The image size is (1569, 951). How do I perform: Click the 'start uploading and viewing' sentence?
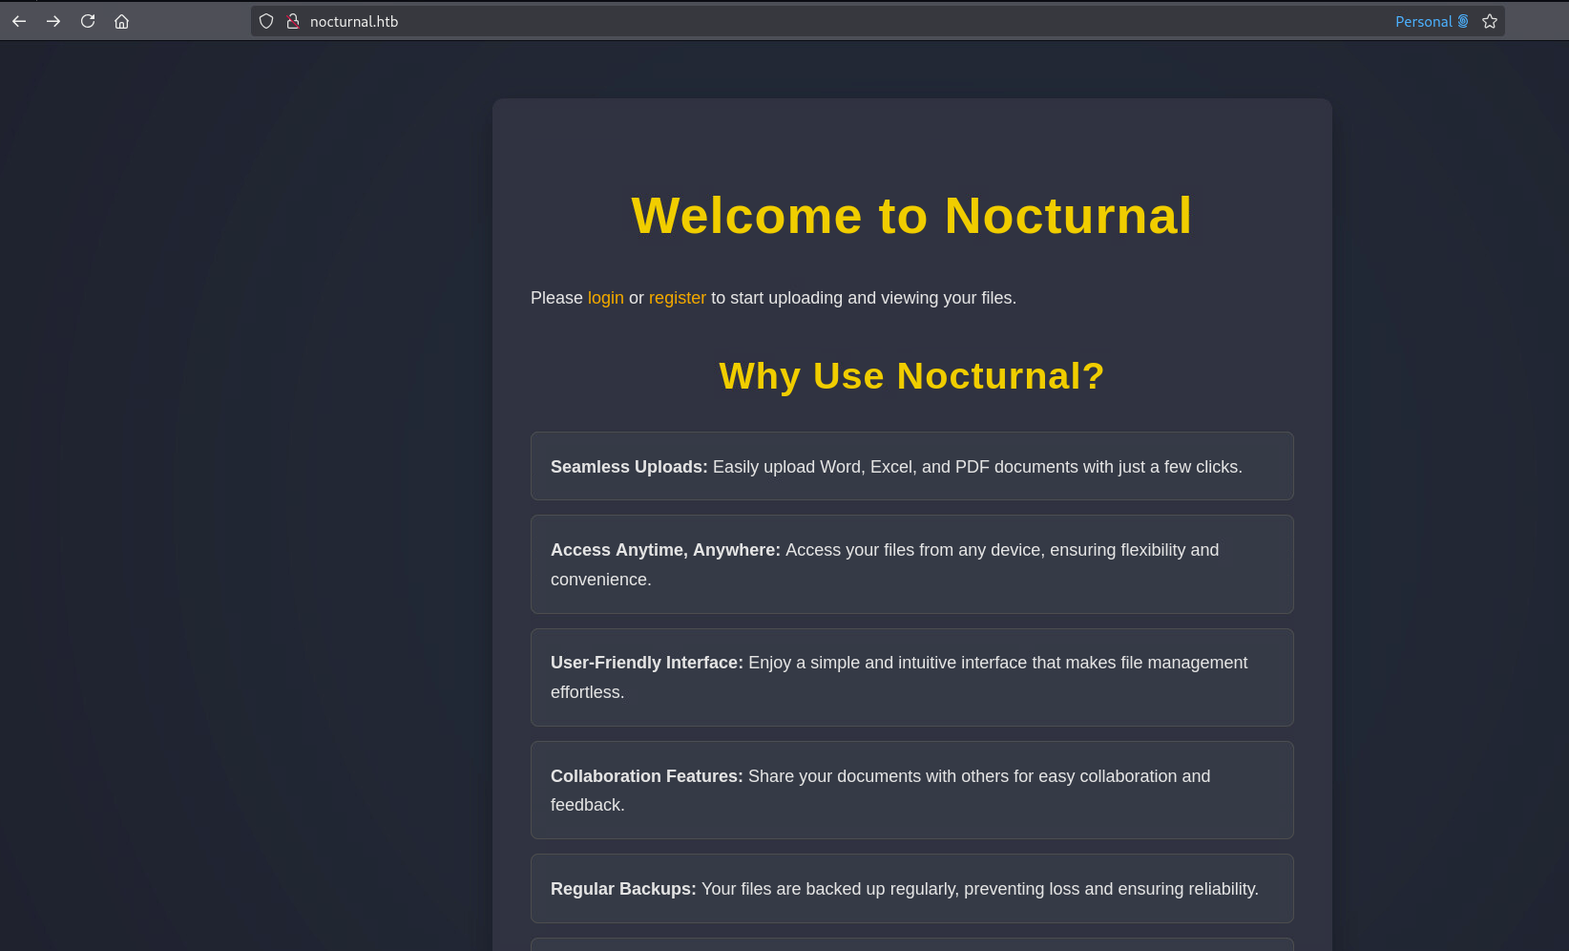click(x=863, y=298)
